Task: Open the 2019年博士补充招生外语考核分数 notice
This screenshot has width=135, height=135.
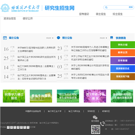Action: click(90, 76)
